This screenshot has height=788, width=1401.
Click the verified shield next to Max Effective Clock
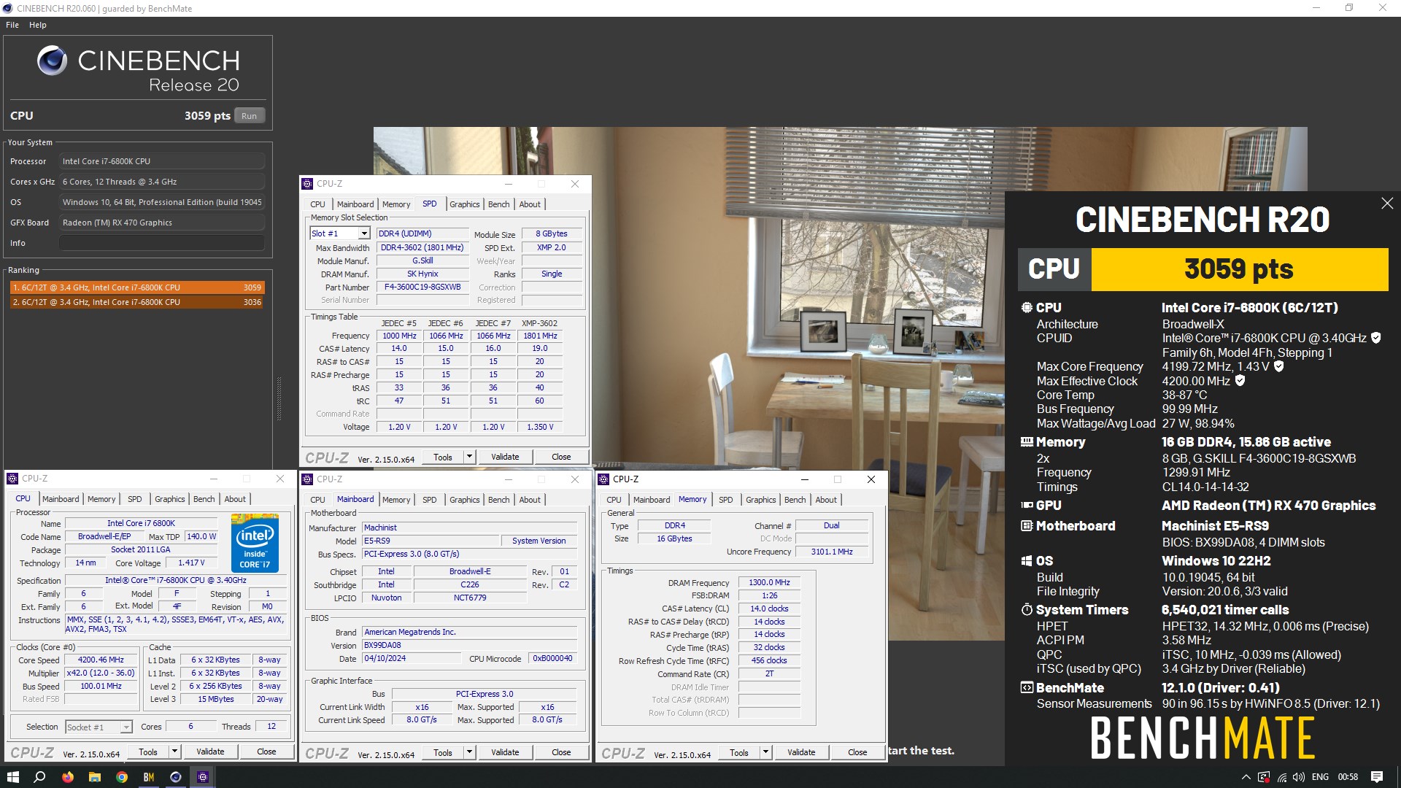1240,381
